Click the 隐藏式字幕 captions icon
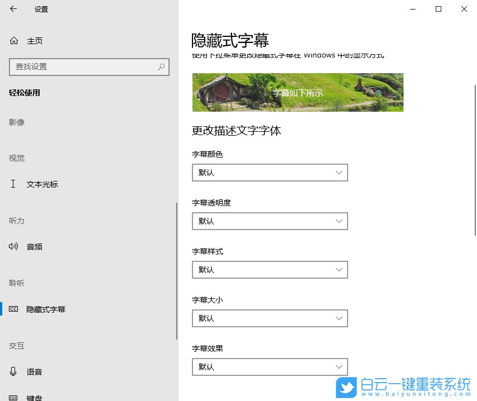This screenshot has height=401, width=477. click(13, 309)
